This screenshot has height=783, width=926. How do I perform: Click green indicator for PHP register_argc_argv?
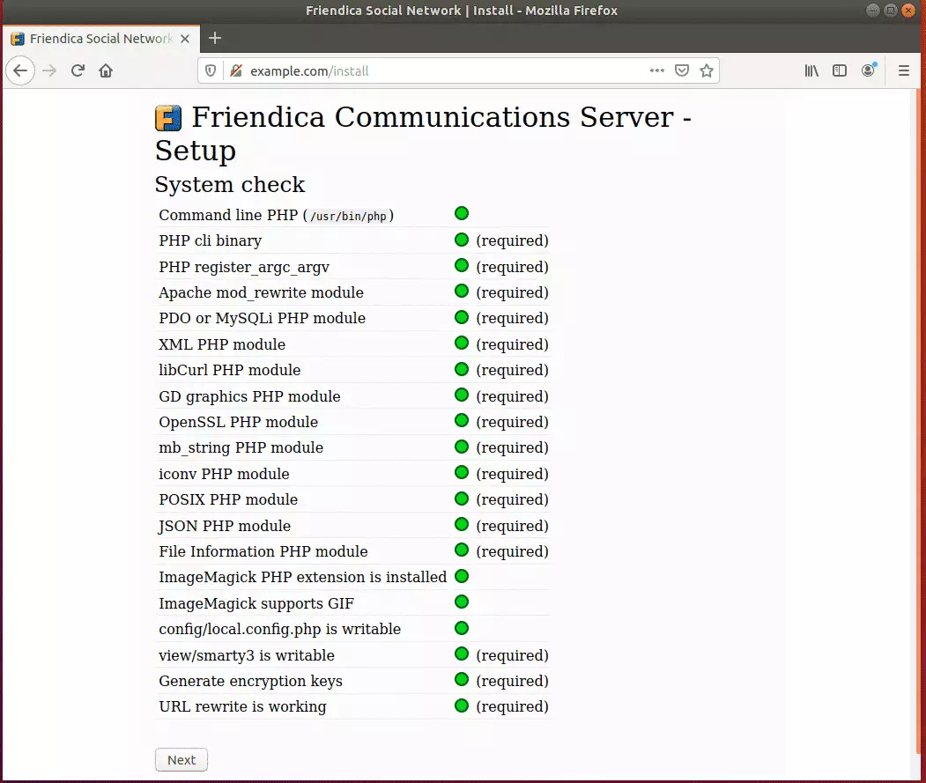(x=462, y=266)
